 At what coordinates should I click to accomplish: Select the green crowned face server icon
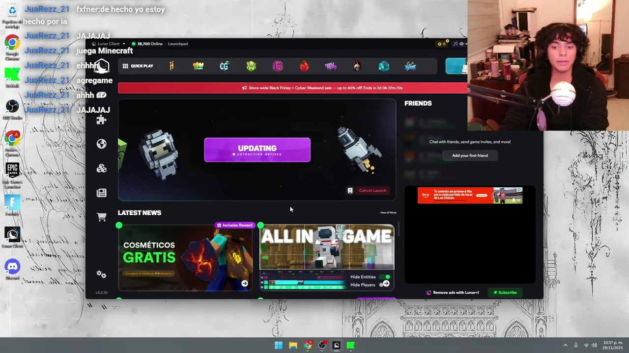tap(198, 66)
